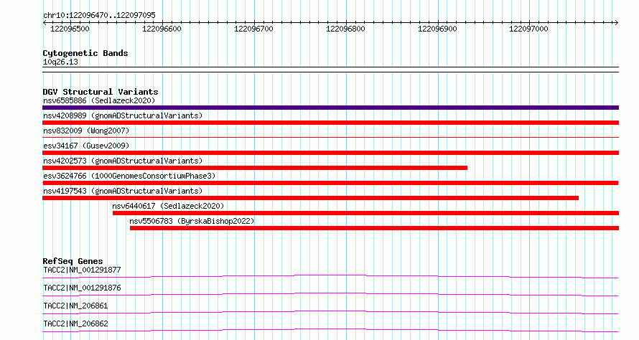Click the thin red line under nsv832009
The width and height of the screenshot is (639, 340).
click(330, 137)
